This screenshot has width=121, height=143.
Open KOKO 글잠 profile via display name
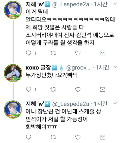38,67
